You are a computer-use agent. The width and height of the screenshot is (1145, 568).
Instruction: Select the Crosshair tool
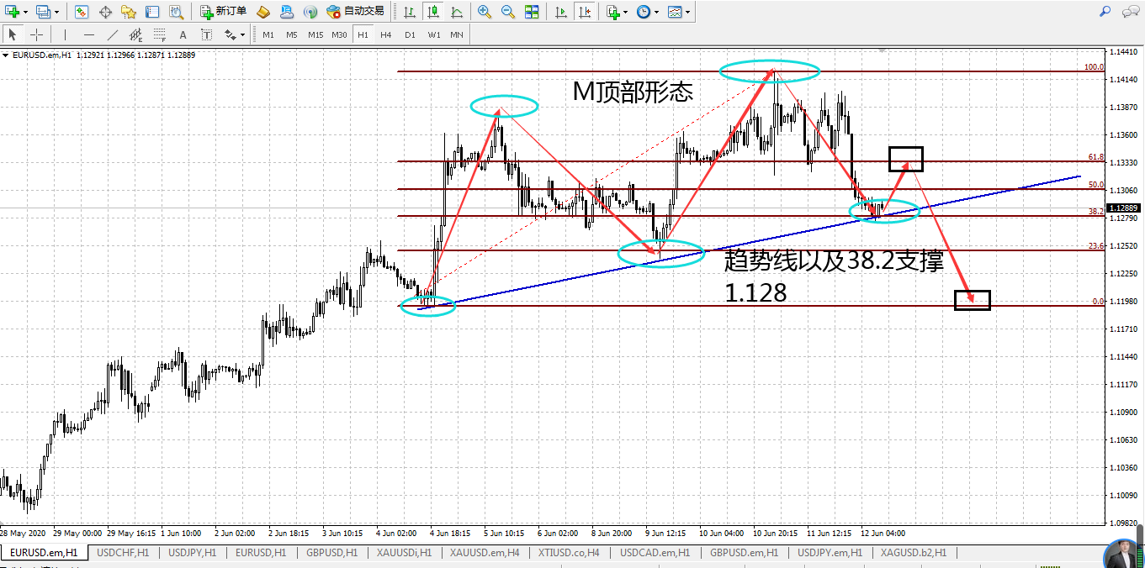point(36,34)
